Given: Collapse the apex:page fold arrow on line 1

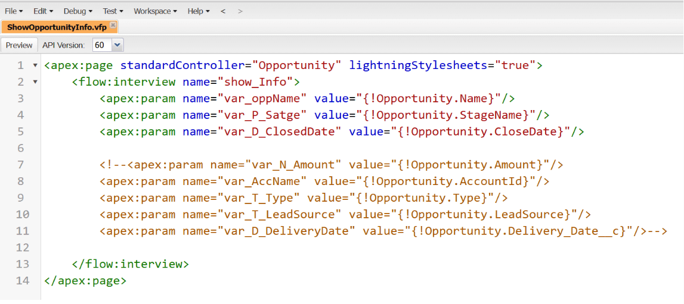Looking at the screenshot, I should (35, 66).
